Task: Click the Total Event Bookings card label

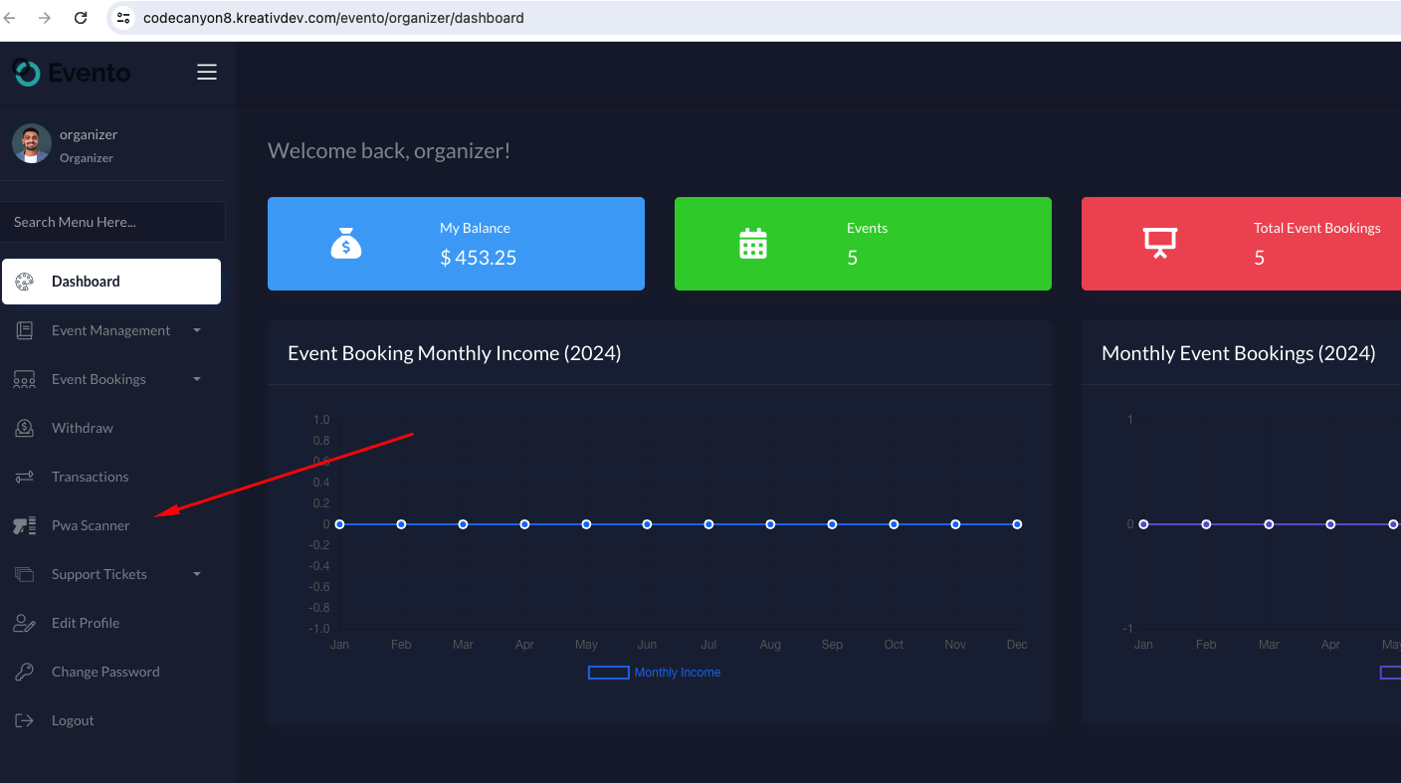Action: (x=1317, y=228)
